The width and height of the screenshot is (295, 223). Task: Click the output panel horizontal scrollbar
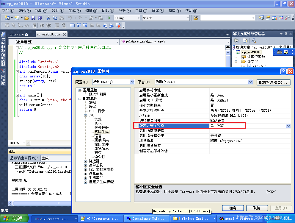(40, 203)
